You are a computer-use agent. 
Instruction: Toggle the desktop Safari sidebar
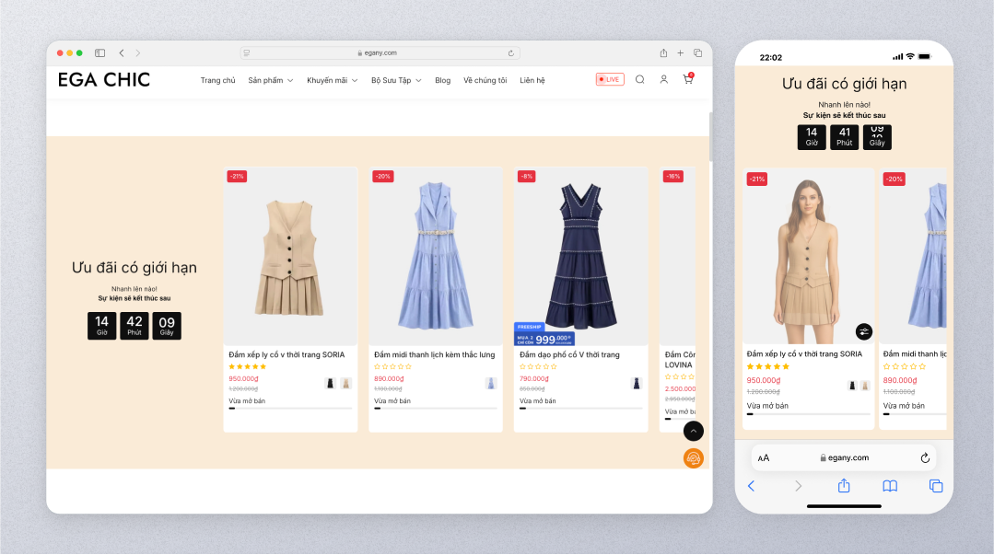(x=100, y=53)
